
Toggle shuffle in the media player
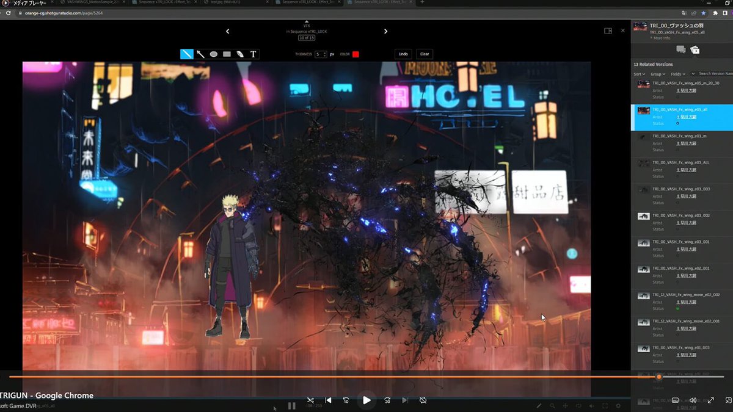coord(310,400)
